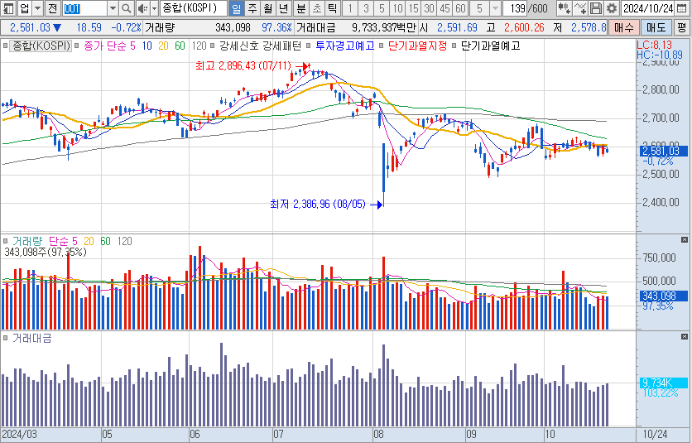Close the 거래량 volume panel
Viewport: 692px width, 443px height.
[x=685, y=240]
